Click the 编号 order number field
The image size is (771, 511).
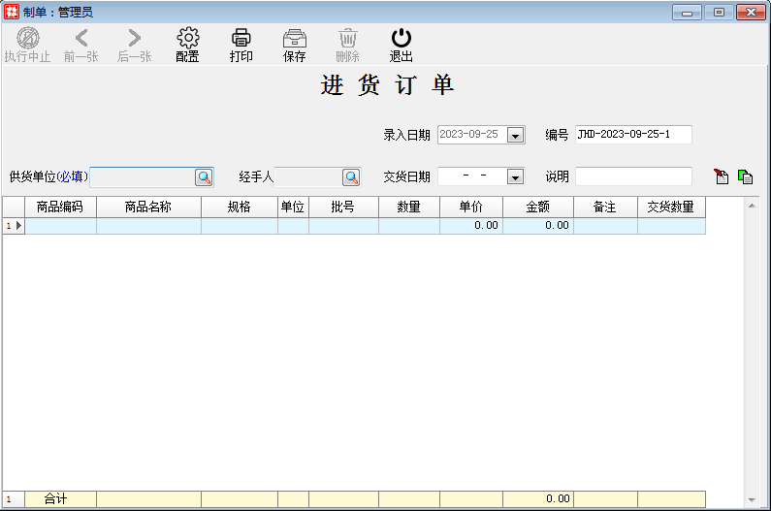click(x=633, y=135)
